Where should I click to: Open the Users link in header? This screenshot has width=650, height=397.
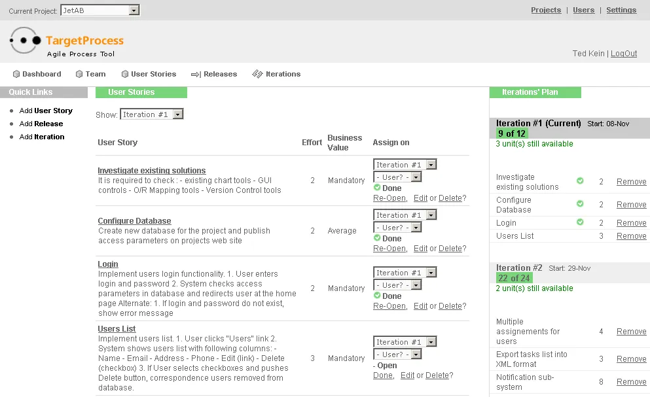coord(584,10)
